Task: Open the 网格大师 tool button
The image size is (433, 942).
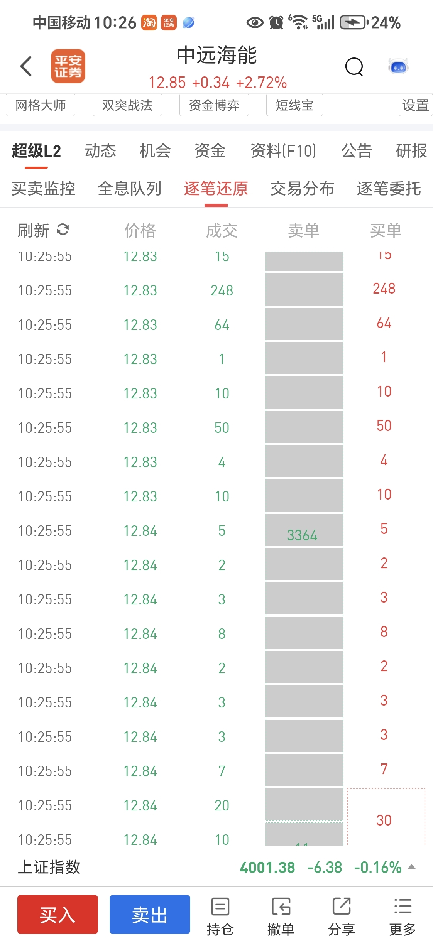Action: (x=41, y=105)
